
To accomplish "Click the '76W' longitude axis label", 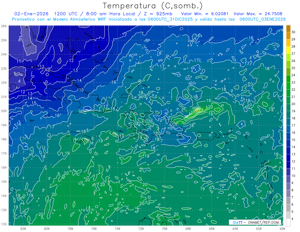I will [x=94, y=228].
